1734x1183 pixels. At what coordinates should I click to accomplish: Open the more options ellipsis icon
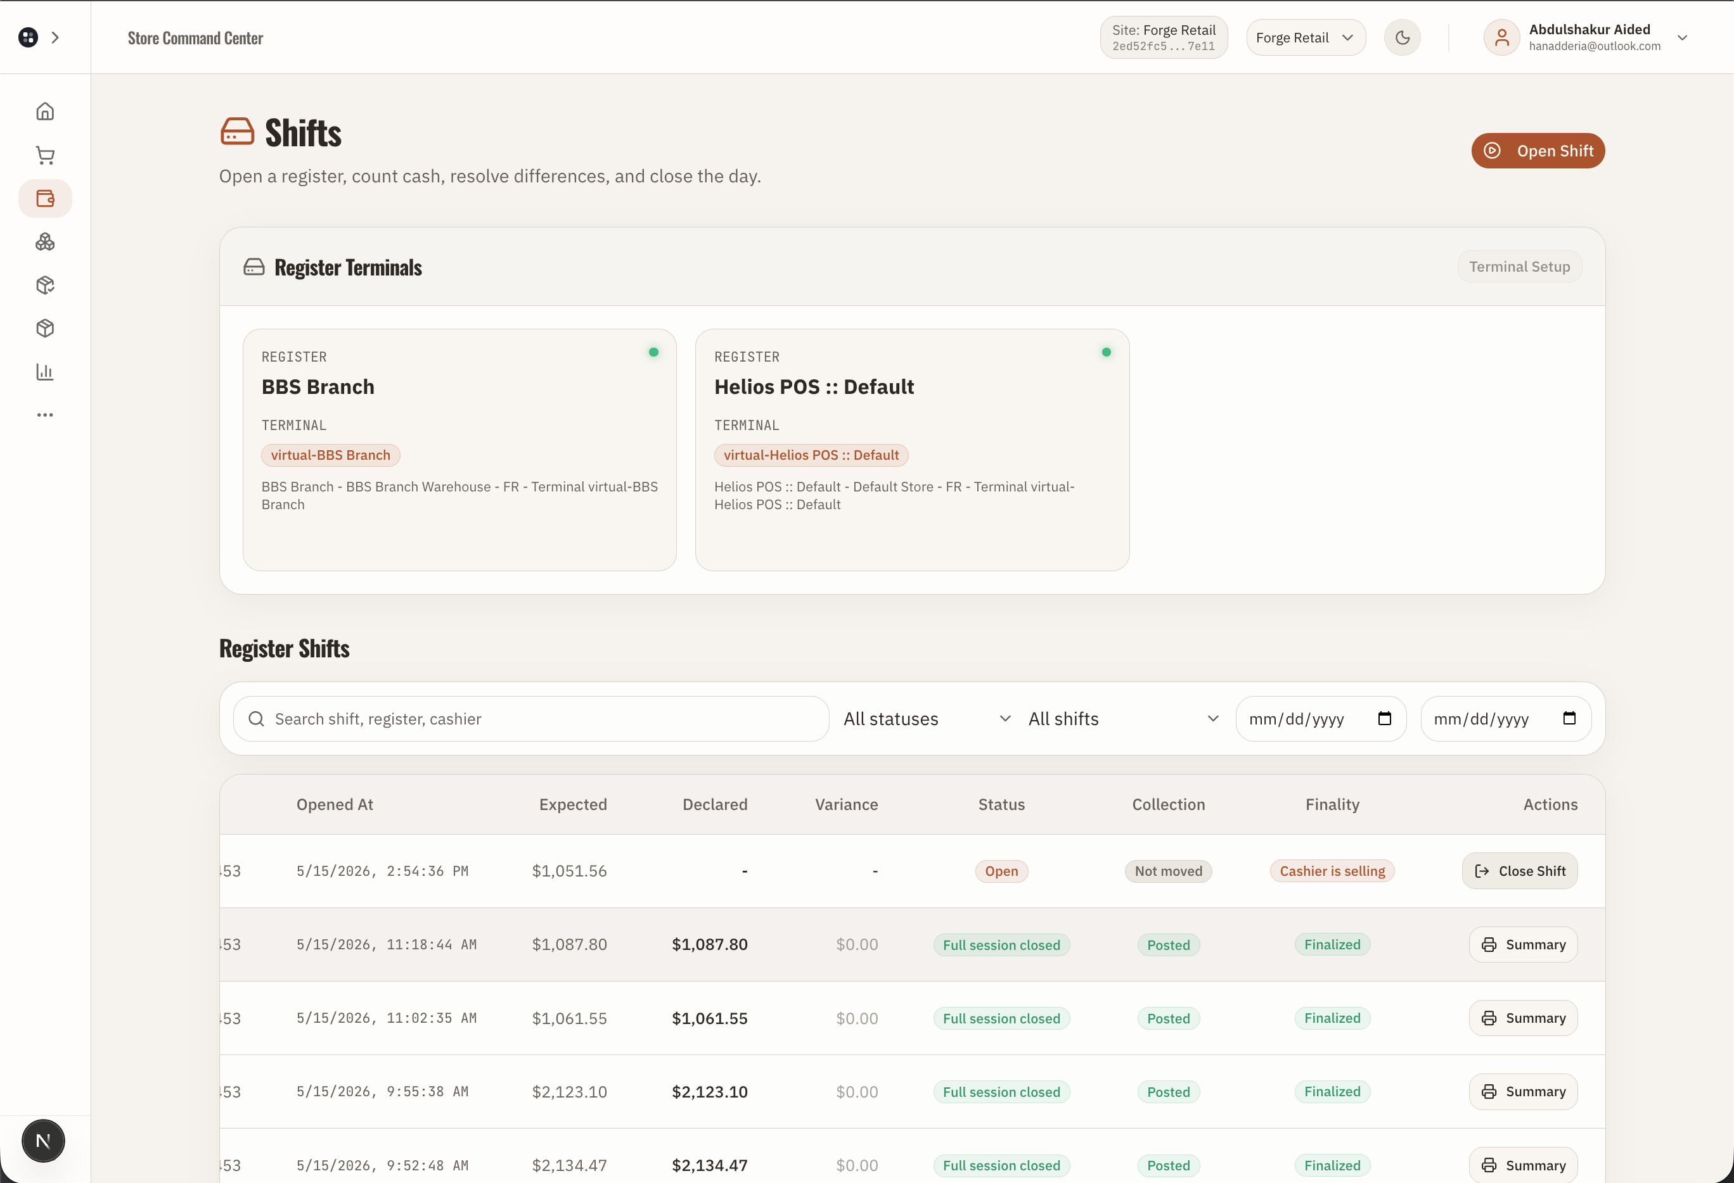[x=45, y=414]
